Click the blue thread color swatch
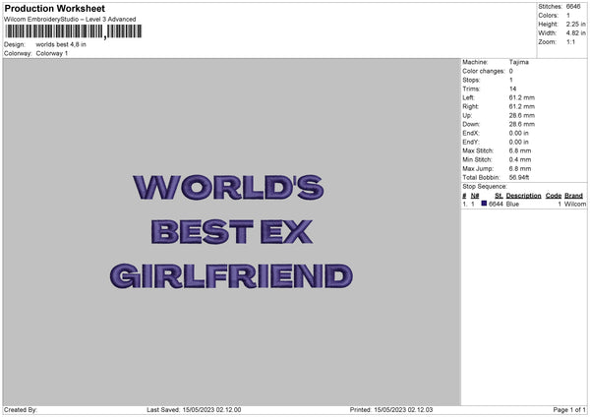The image size is (590, 417). point(484,204)
